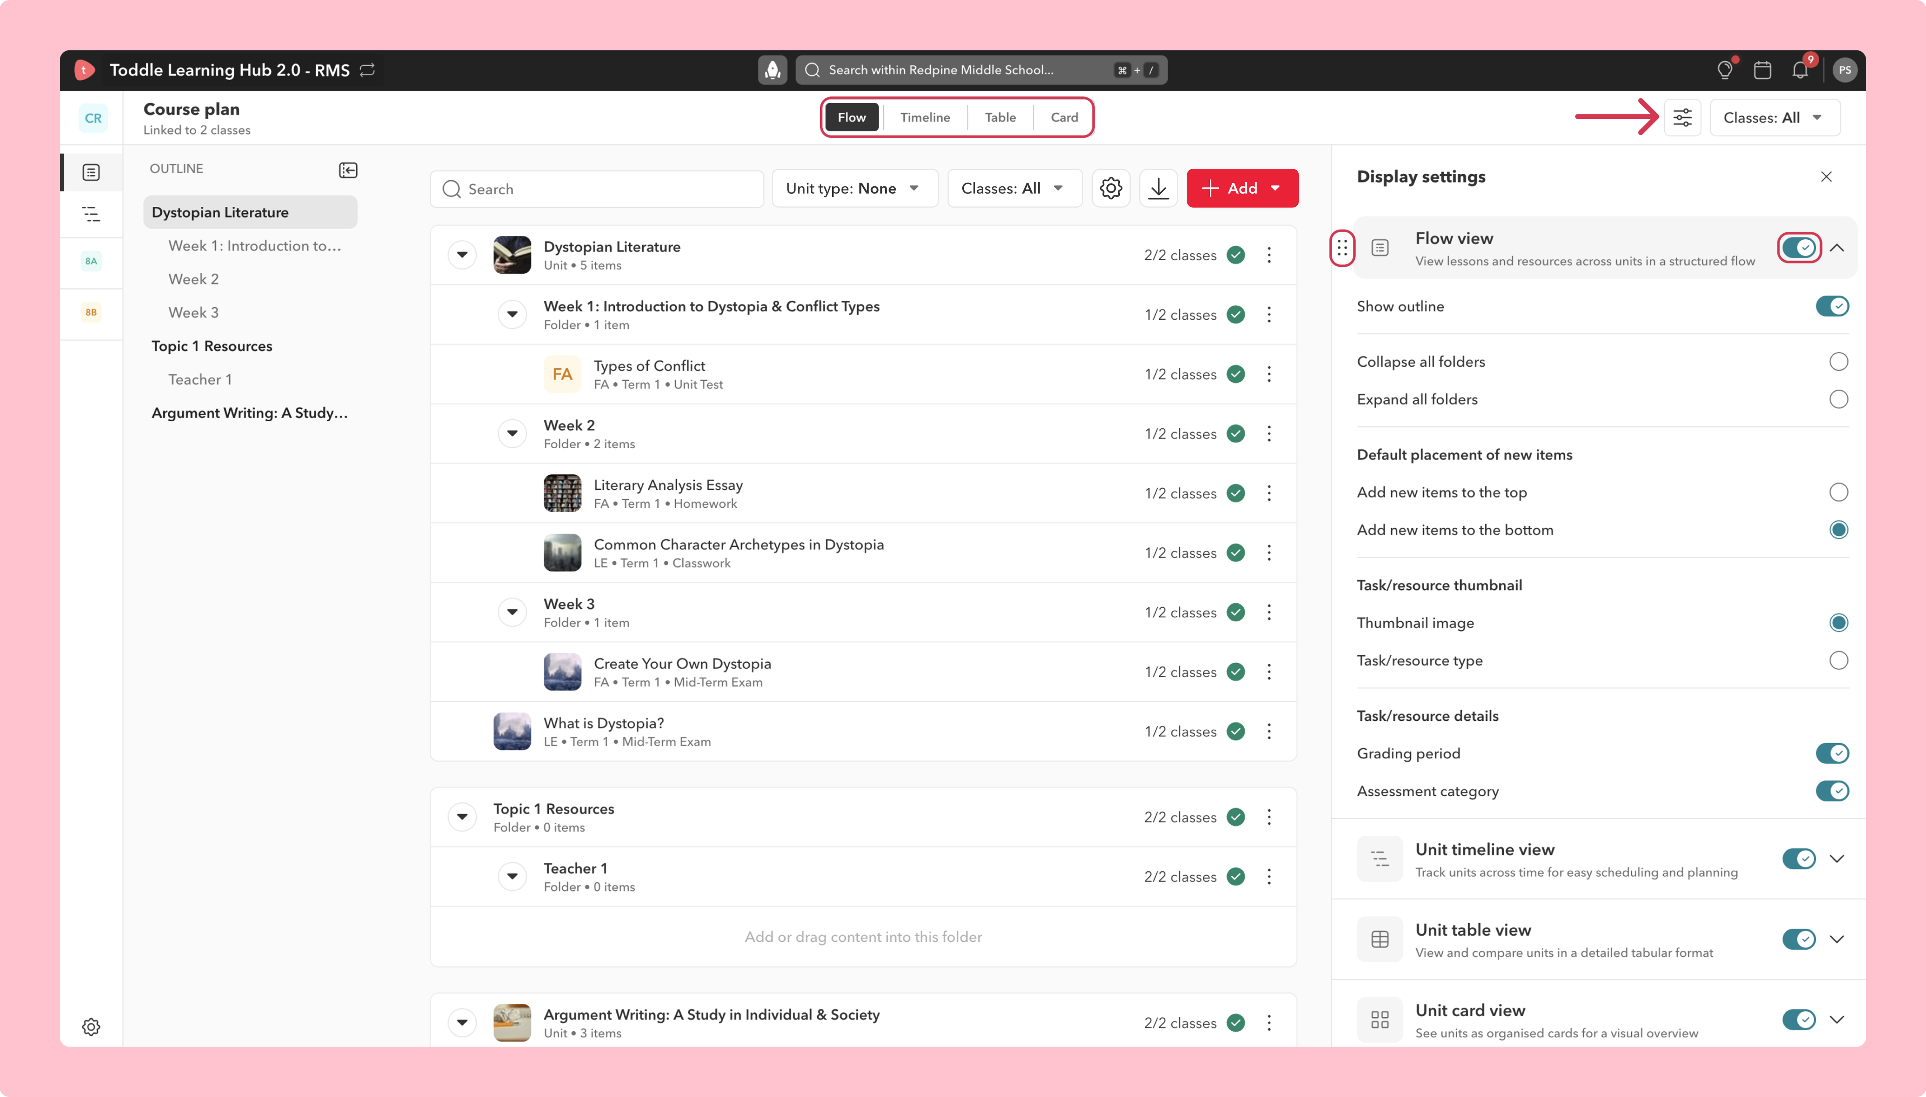
Task: Toggle the Flow view switch
Action: point(1799,248)
